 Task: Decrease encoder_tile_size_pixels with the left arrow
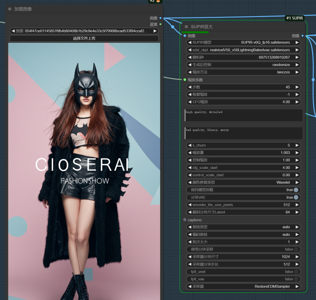(190, 205)
